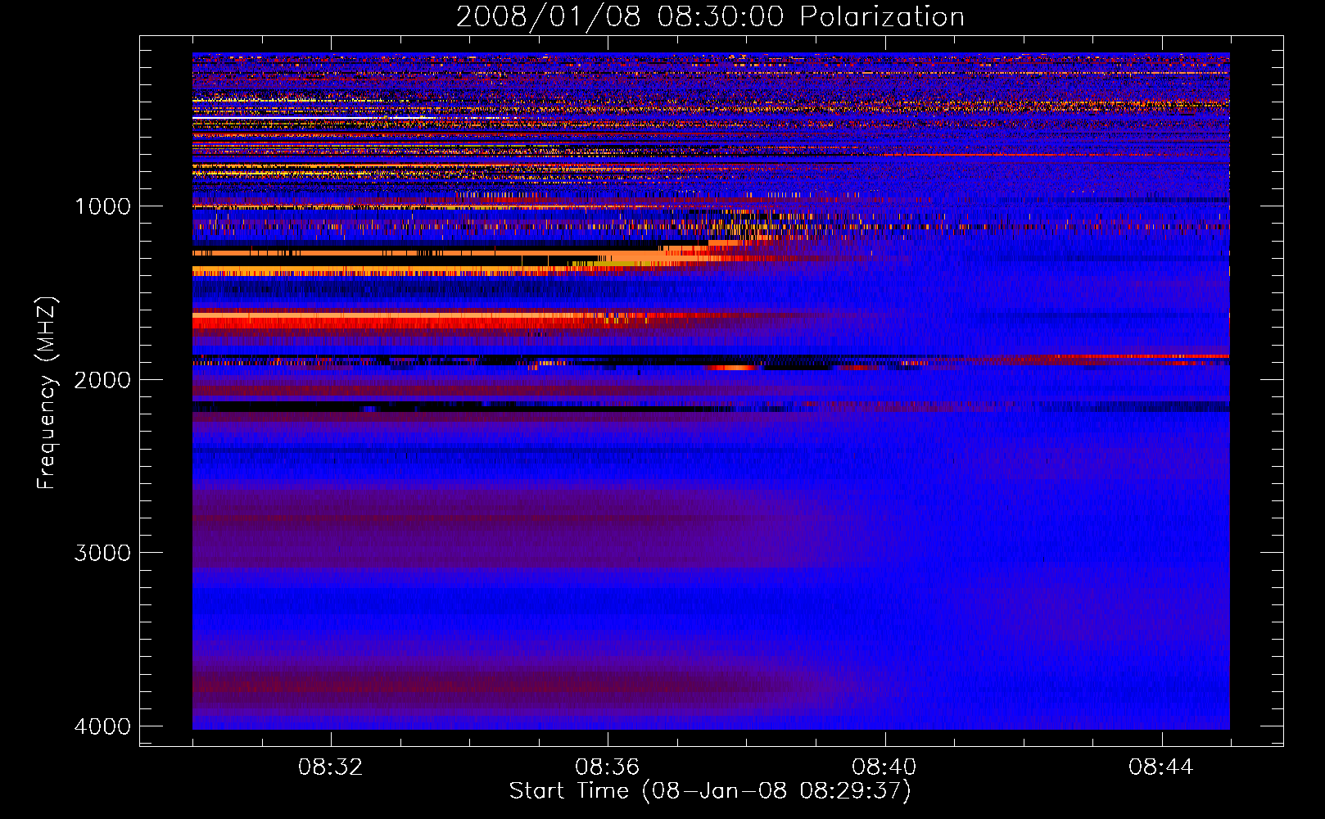Click the 08:44 time axis label

point(1160,767)
